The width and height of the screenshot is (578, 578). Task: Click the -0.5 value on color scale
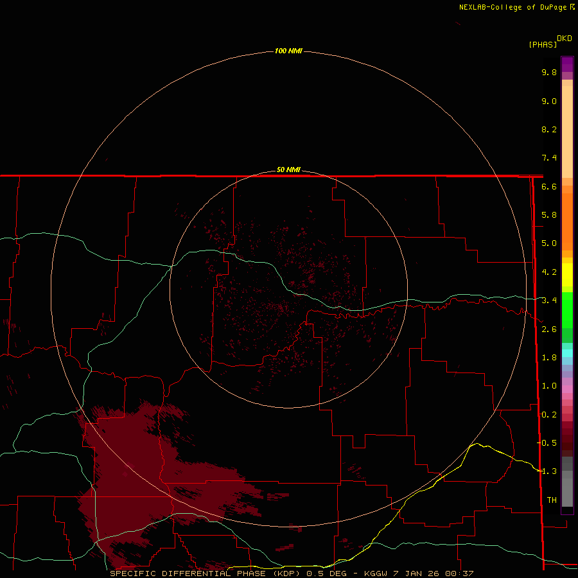point(547,442)
